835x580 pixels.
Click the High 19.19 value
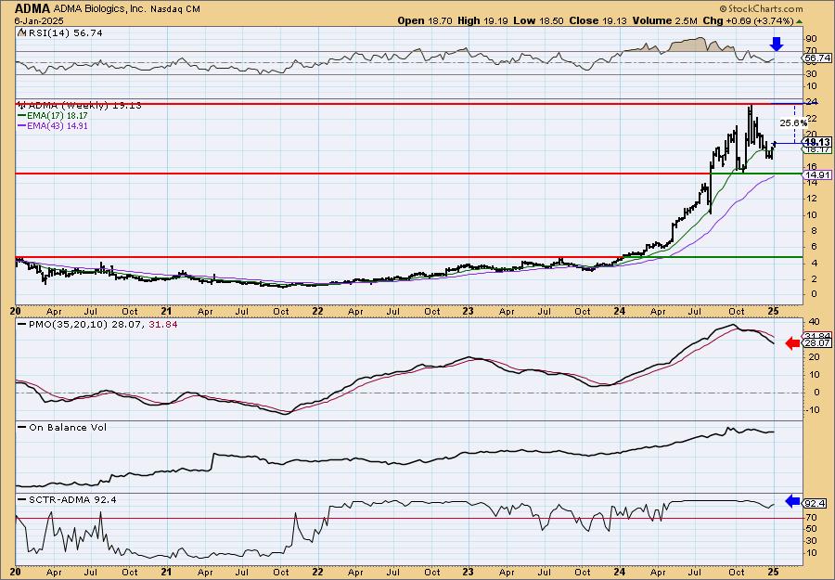(x=482, y=21)
